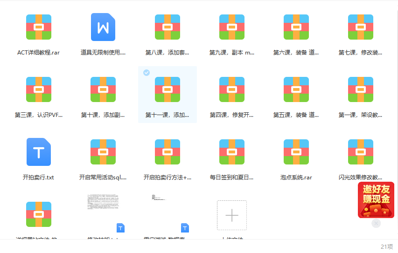Select the 每日签到和夏日... archive icon
This screenshot has width=398, height=253.
(x=232, y=152)
